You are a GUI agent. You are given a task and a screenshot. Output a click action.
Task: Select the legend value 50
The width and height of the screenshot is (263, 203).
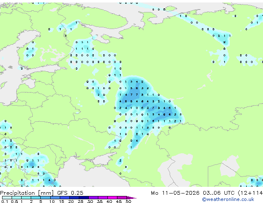pyautogui.click(x=128, y=201)
